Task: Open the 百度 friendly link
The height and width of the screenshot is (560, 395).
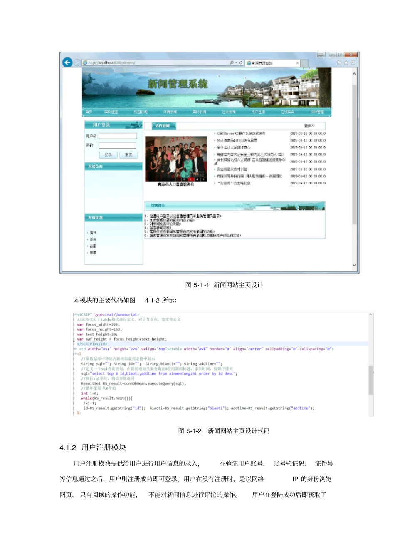Action: (93, 253)
